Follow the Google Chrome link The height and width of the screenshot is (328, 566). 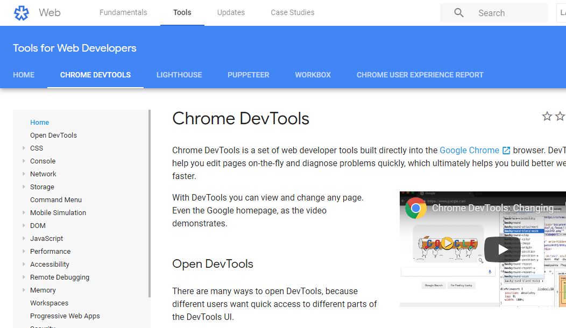[x=469, y=151]
